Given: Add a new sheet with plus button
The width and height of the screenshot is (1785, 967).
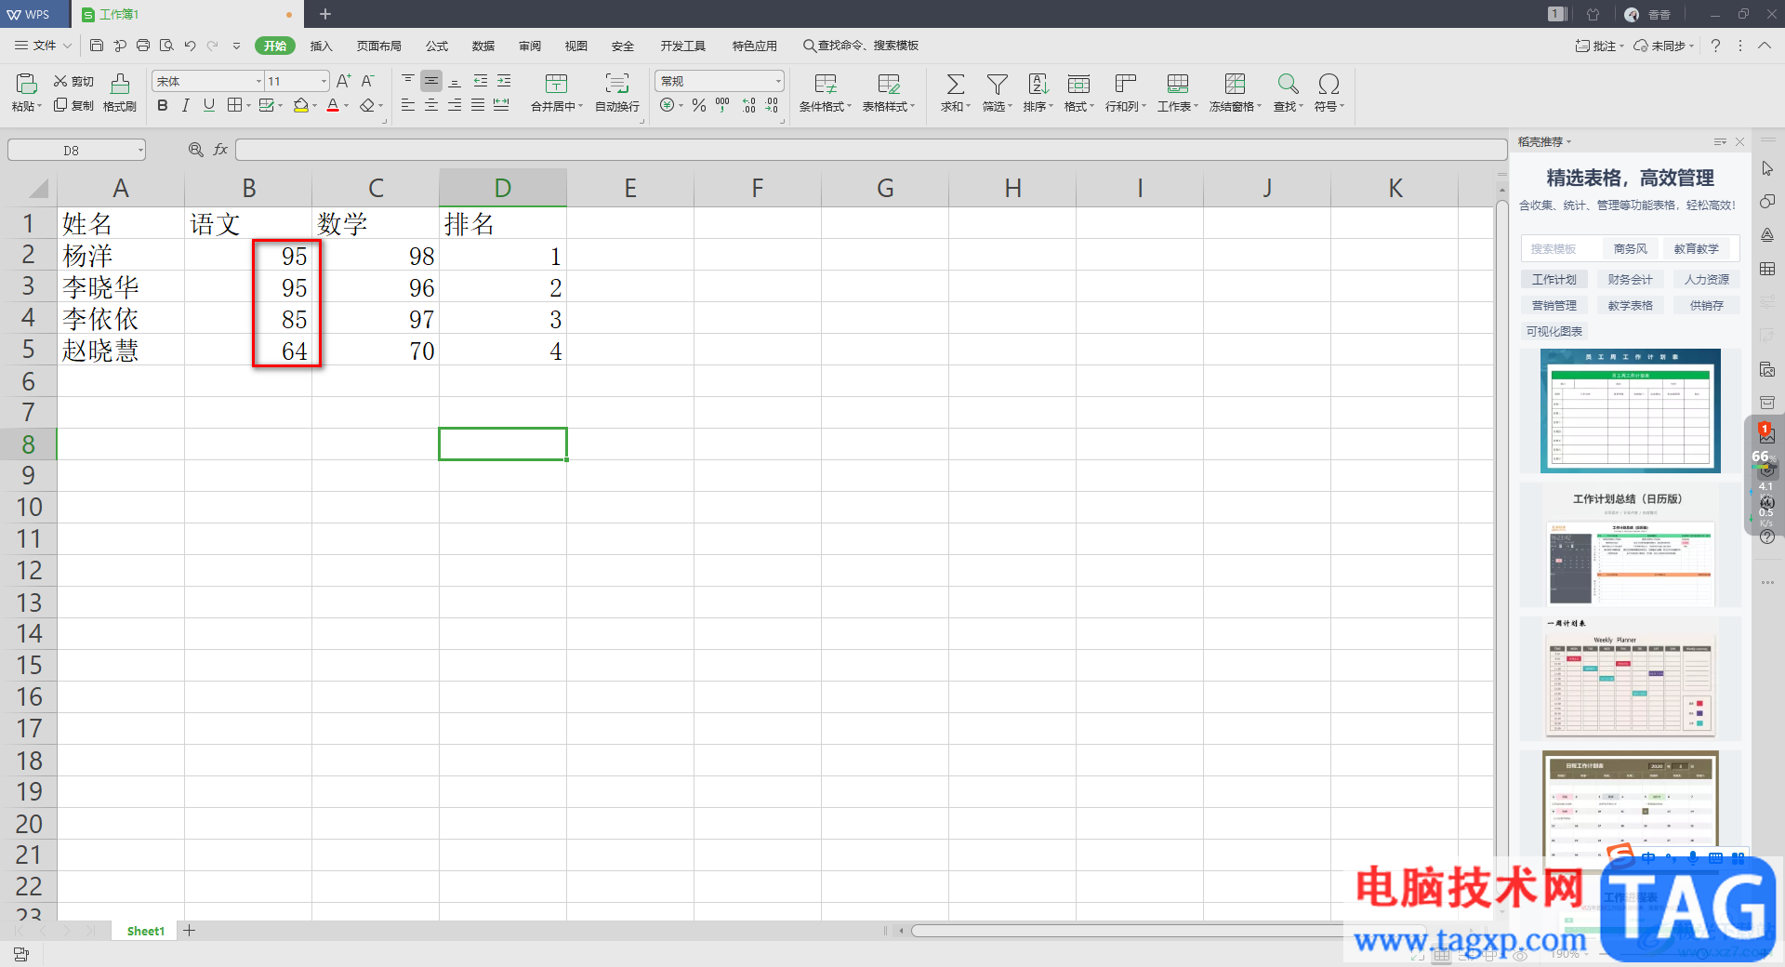Looking at the screenshot, I should [190, 931].
